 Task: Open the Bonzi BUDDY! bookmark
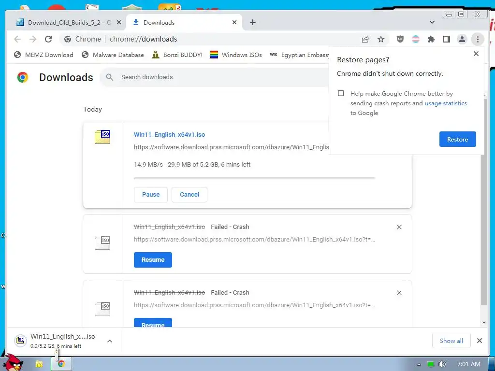[177, 55]
